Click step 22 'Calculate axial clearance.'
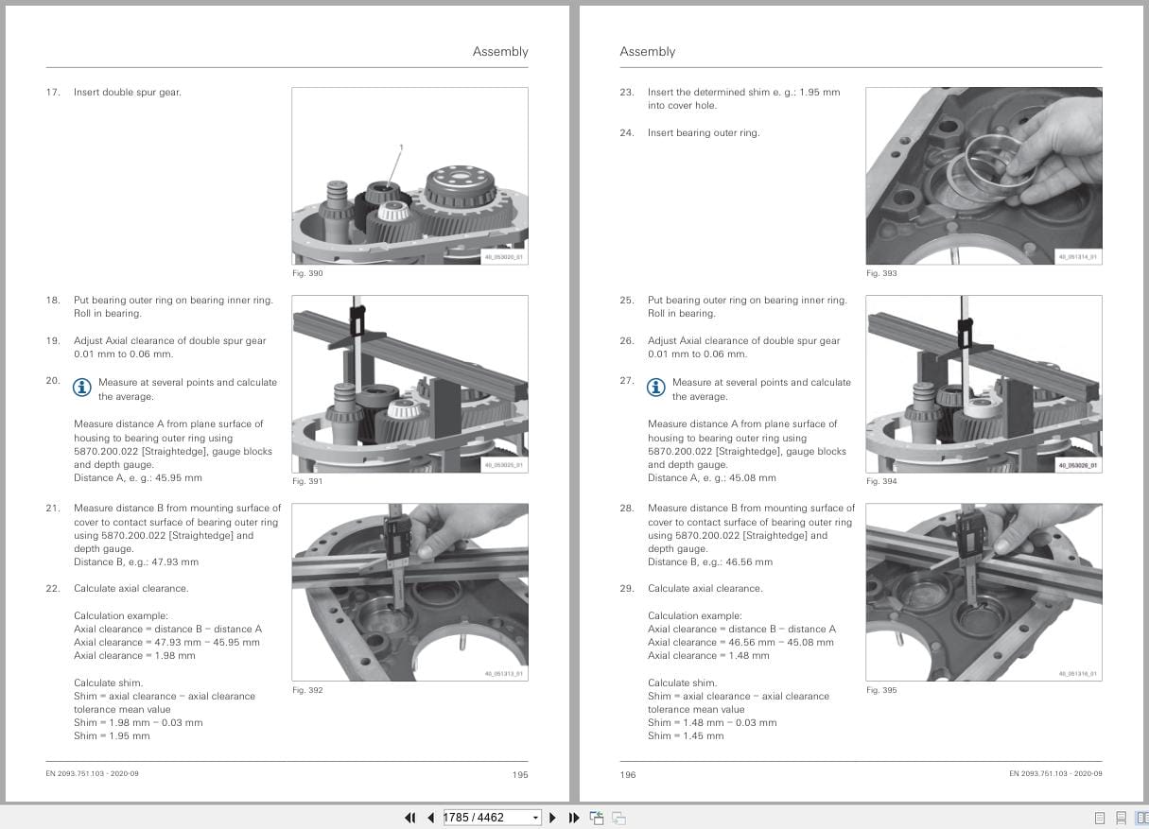The image size is (1149, 829). 131,588
